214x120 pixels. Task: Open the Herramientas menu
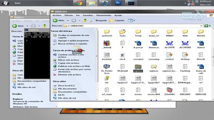click(104, 15)
